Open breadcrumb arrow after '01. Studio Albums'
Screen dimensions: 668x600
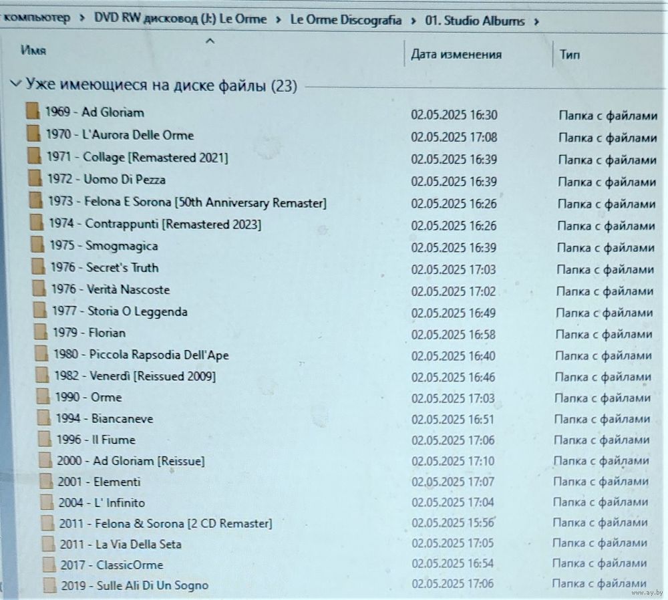point(536,21)
